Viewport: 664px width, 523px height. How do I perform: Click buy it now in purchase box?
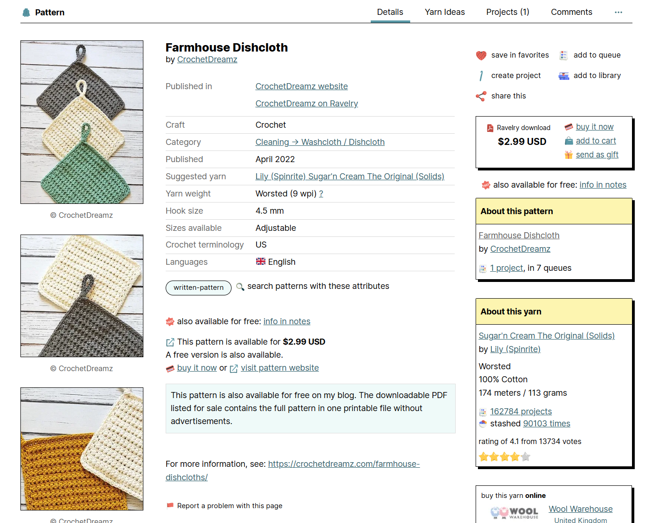595,127
